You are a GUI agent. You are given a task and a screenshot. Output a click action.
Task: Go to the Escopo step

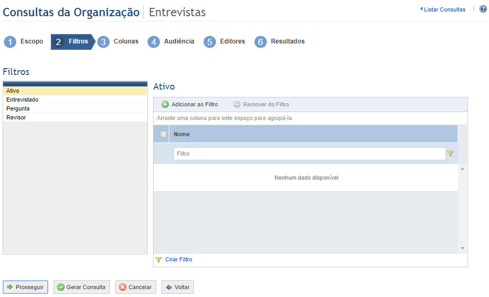(32, 41)
